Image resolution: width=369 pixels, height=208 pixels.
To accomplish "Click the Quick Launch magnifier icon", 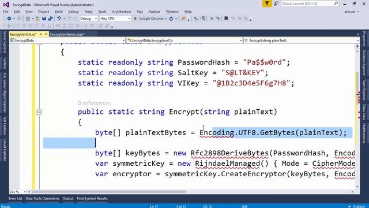I will pyautogui.click(x=336, y=3).
